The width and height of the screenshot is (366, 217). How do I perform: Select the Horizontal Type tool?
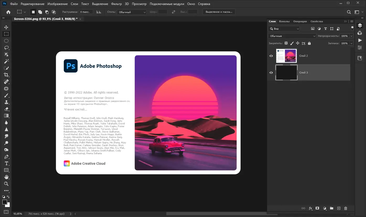tap(7, 163)
